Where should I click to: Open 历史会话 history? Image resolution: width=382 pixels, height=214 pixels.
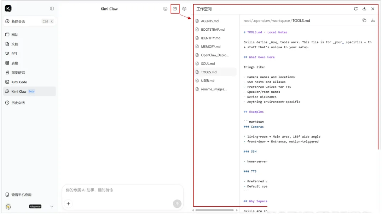pyautogui.click(x=29, y=103)
